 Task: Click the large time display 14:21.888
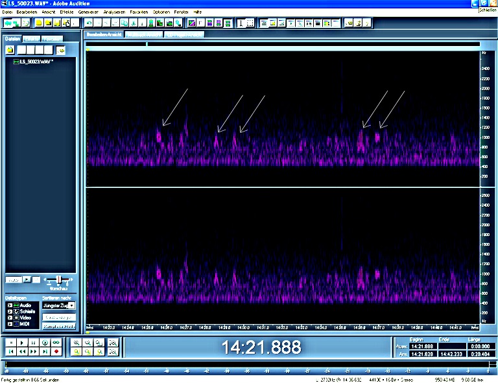[x=261, y=347]
